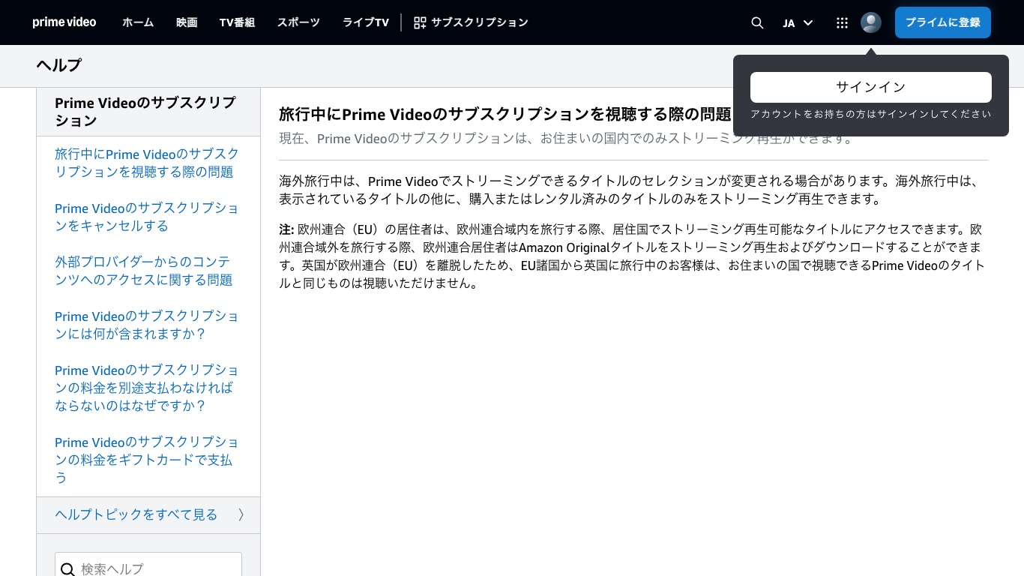Screen dimensions: 1024x576
Task: Open the apps grid icon
Action: tap(842, 22)
